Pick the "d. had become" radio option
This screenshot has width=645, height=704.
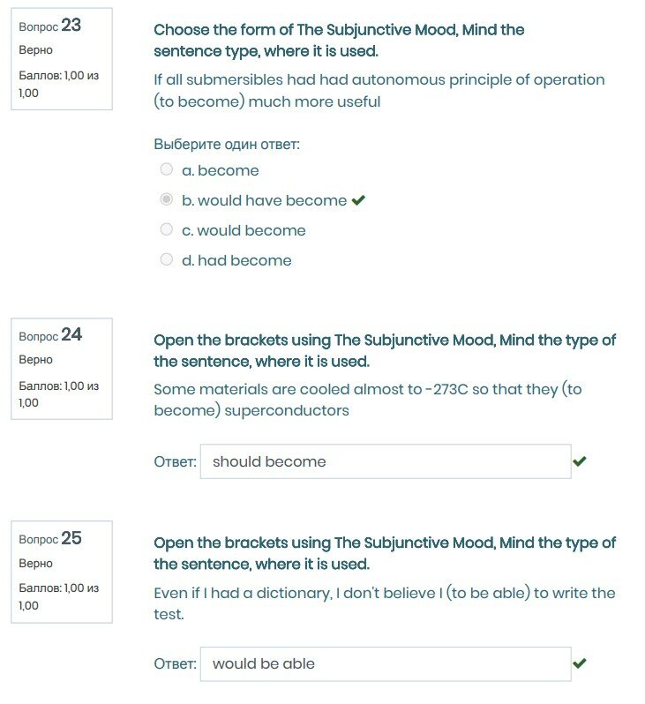coord(167,259)
